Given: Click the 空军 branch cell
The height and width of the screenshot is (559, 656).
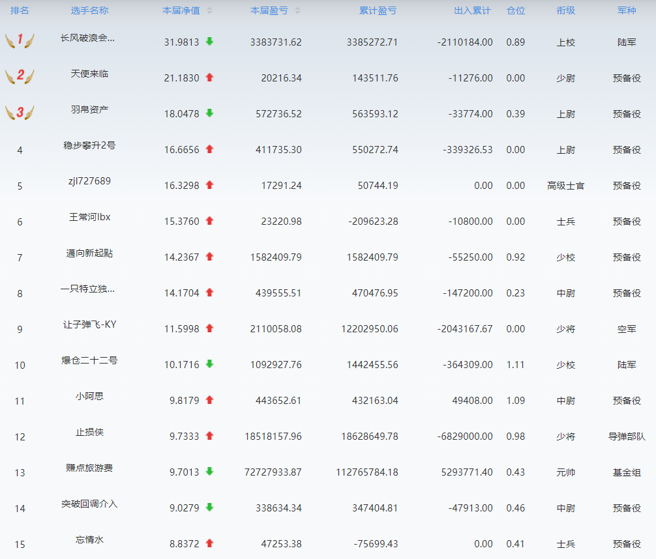Looking at the screenshot, I should coord(627,329).
